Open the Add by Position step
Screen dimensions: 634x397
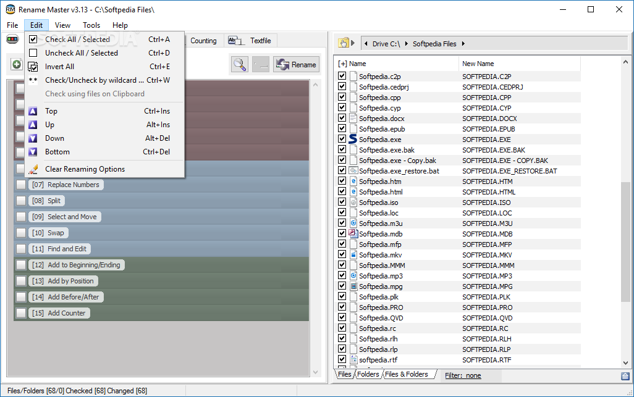[x=63, y=281]
